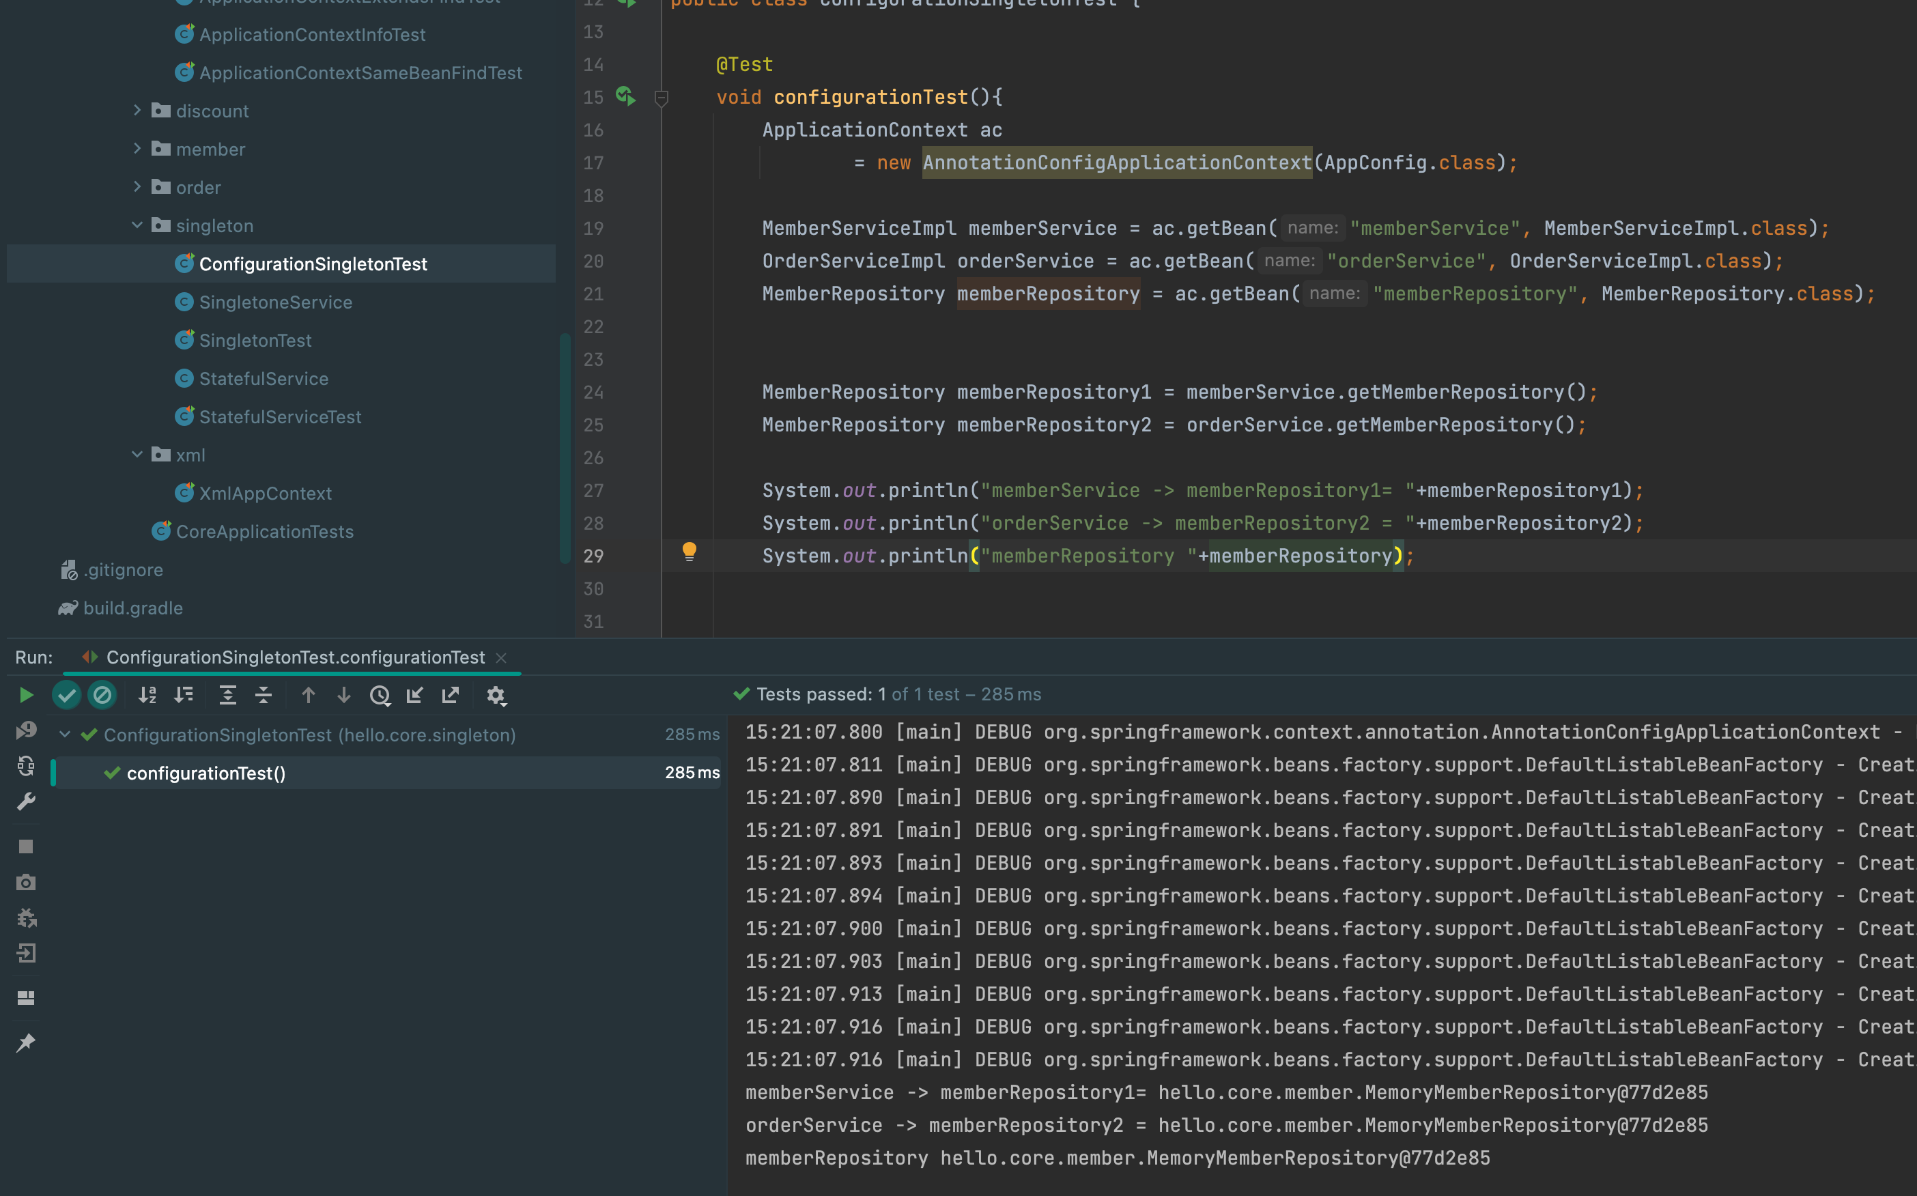Sort test results alphabetically

[148, 696]
